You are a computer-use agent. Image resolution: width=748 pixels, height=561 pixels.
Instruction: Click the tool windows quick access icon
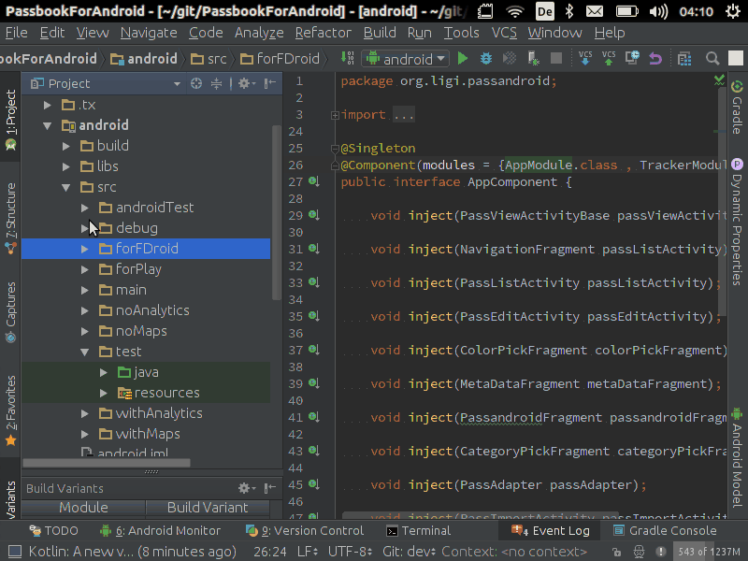point(15,552)
